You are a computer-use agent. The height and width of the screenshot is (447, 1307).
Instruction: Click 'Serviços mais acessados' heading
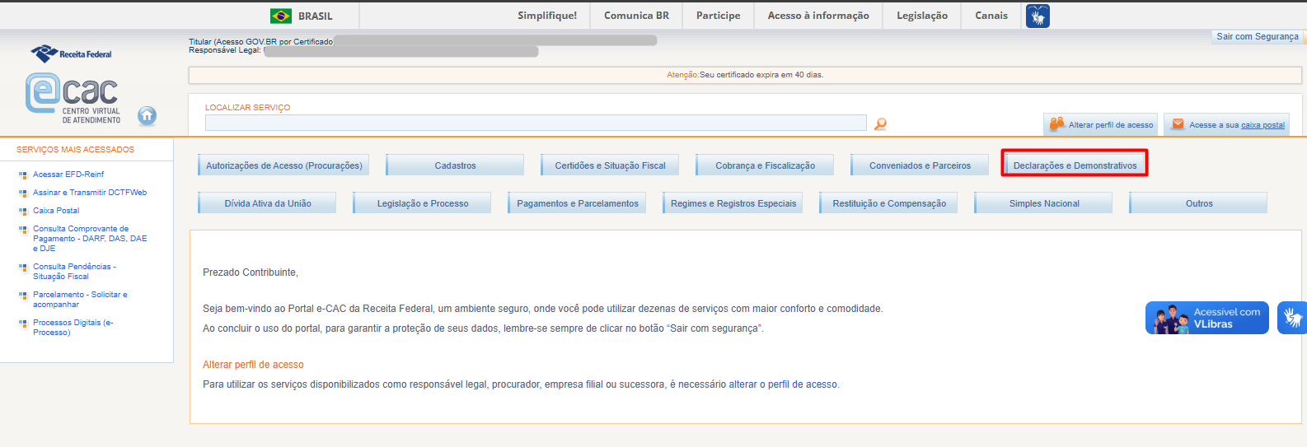75,150
